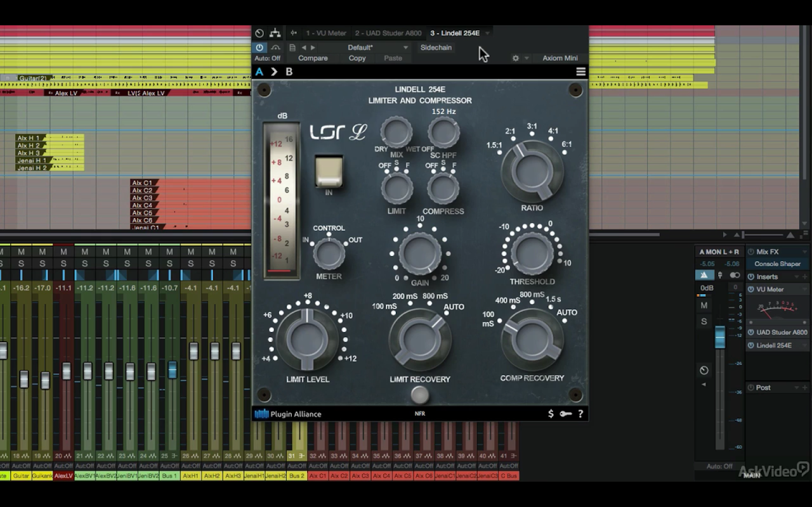Click the Compare button

click(x=313, y=58)
